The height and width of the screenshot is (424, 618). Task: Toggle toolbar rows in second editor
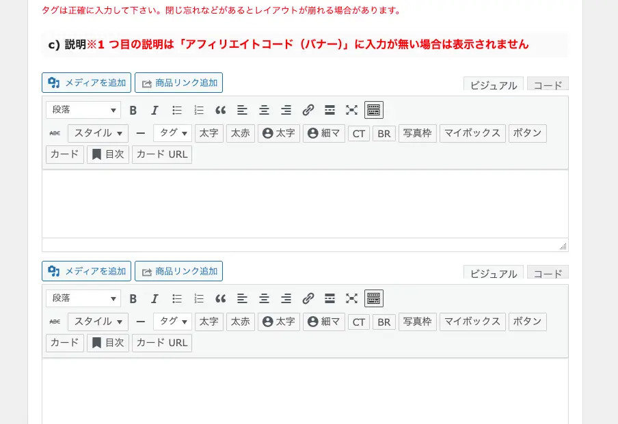[374, 298]
